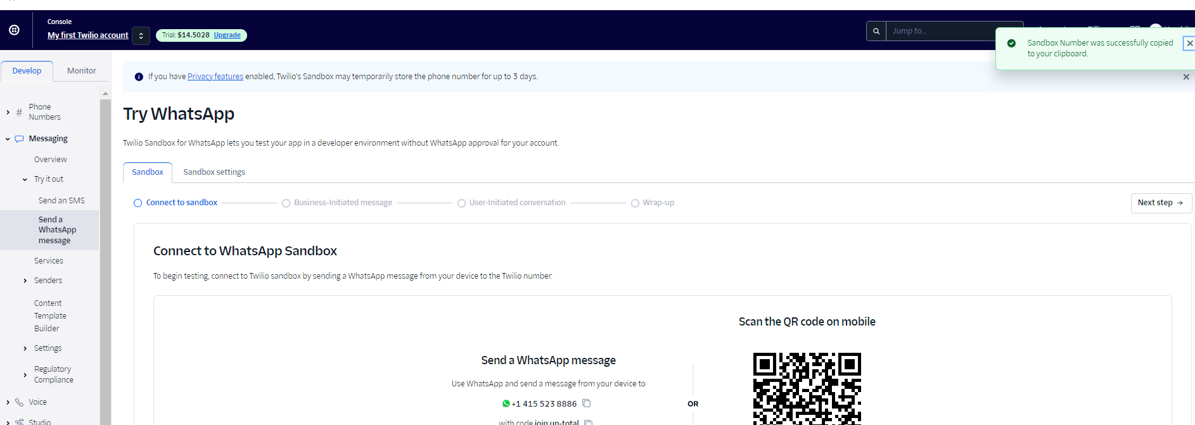Click the sidebar scrollbar up arrow
Image resolution: width=1195 pixels, height=425 pixels.
105,94
